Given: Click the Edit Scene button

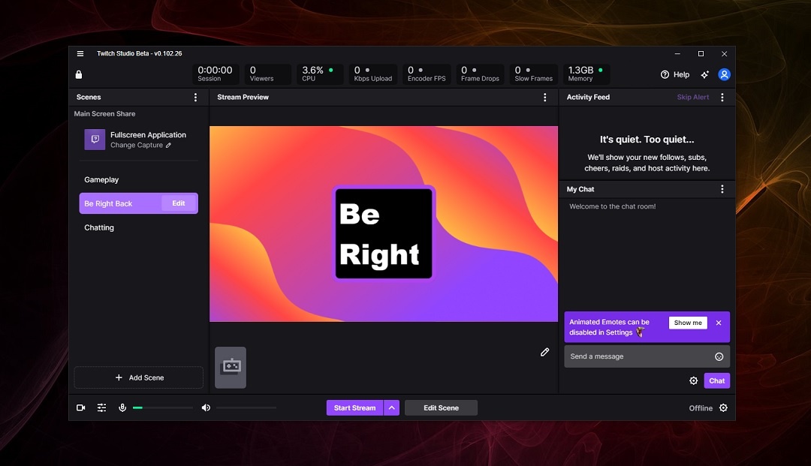Looking at the screenshot, I should point(441,407).
